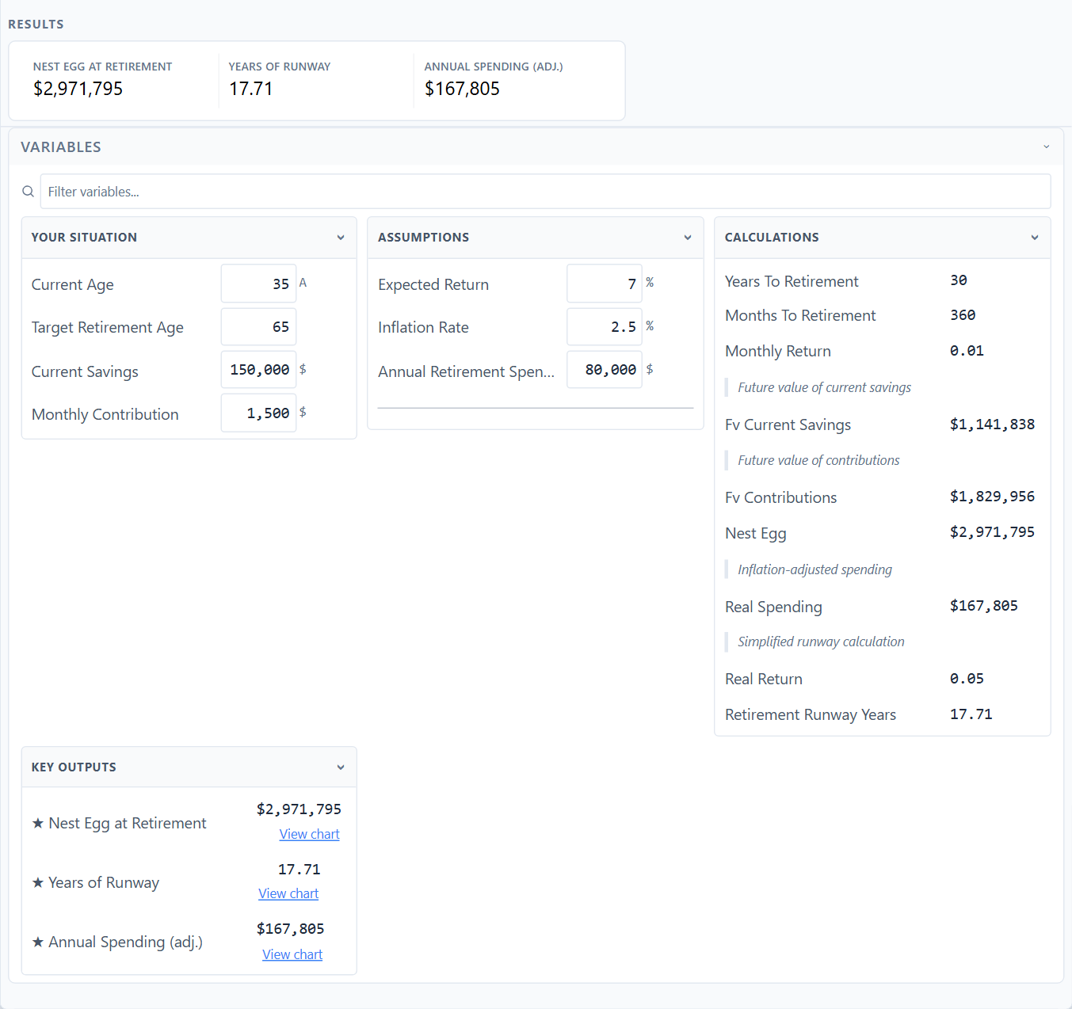Click the Real Return value 0.05

tap(967, 679)
